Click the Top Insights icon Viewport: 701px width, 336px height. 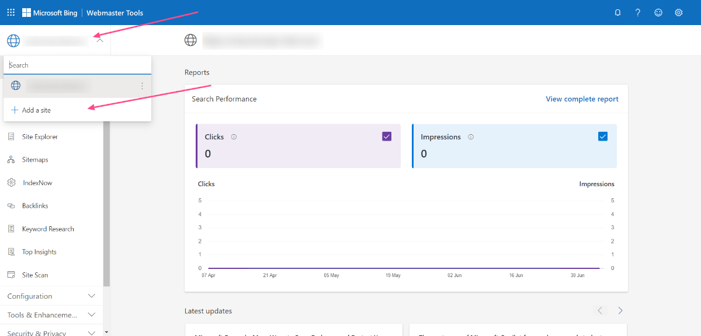coord(11,252)
